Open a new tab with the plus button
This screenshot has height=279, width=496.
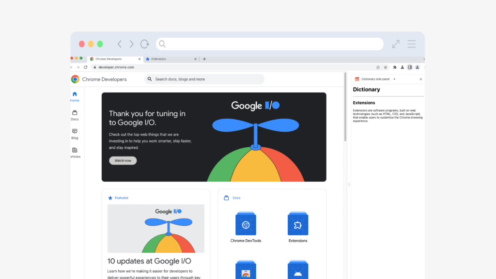coord(204,59)
